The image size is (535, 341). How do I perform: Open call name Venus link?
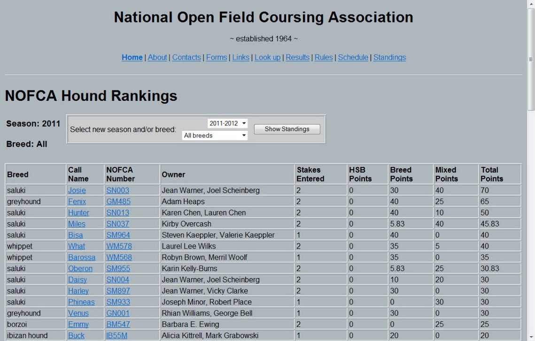point(78,313)
